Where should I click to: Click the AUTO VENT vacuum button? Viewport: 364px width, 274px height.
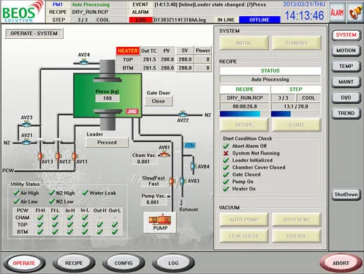coord(296,220)
